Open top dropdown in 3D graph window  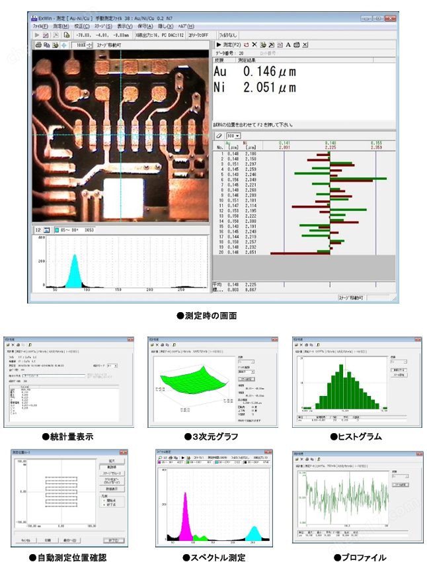[x=246, y=362]
